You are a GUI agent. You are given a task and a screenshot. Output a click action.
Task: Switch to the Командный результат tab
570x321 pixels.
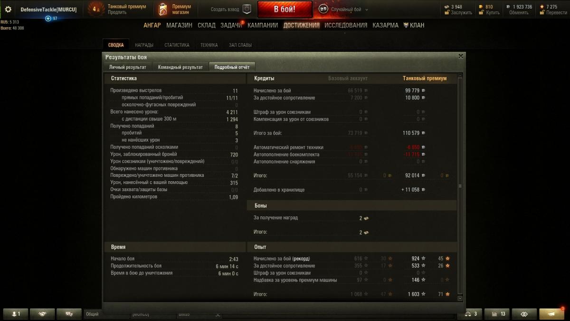(x=180, y=67)
